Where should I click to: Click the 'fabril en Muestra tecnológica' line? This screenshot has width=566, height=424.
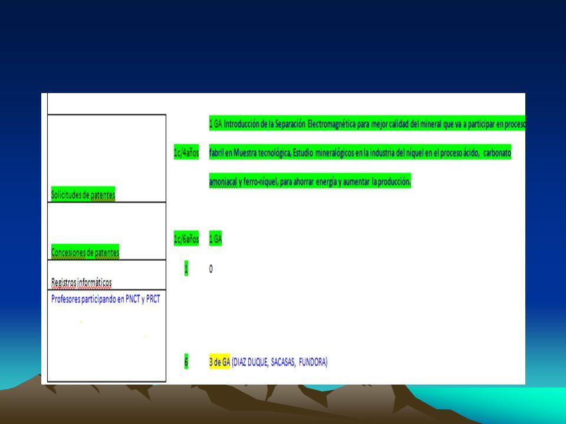pyautogui.click(x=360, y=153)
